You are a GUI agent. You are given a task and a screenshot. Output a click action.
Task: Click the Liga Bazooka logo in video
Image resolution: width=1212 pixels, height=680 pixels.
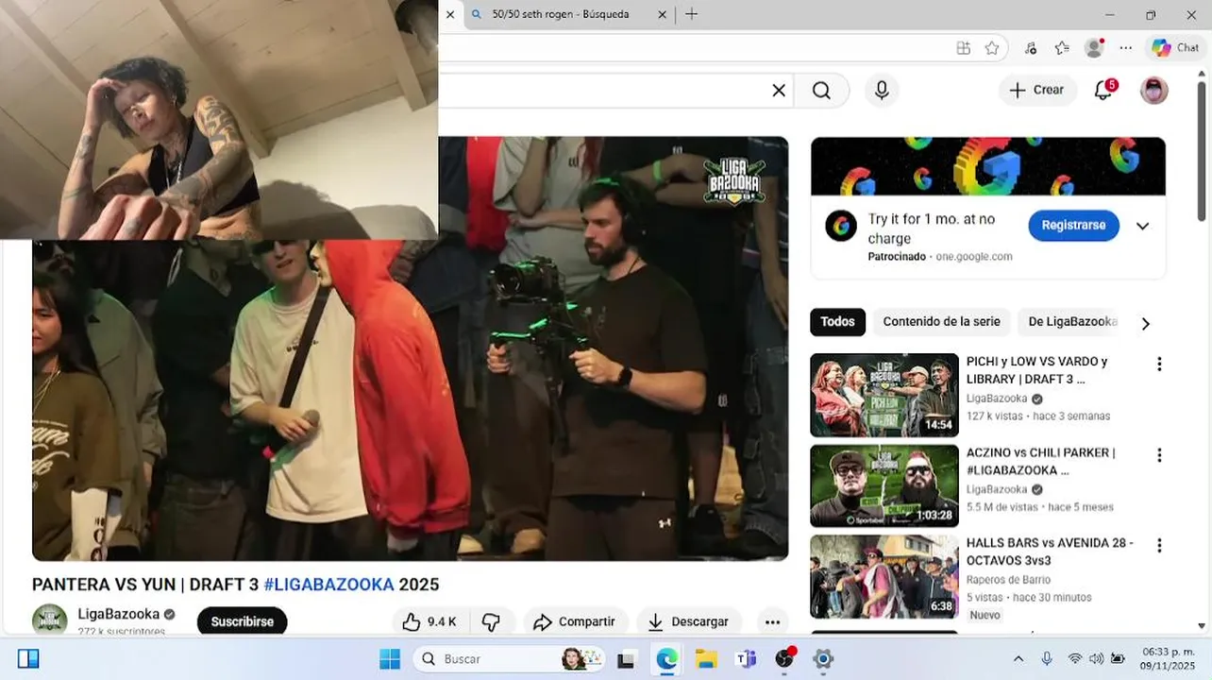[733, 180]
